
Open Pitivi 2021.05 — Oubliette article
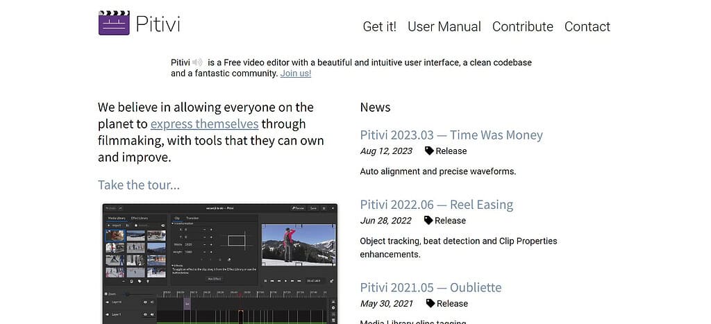pyautogui.click(x=430, y=287)
